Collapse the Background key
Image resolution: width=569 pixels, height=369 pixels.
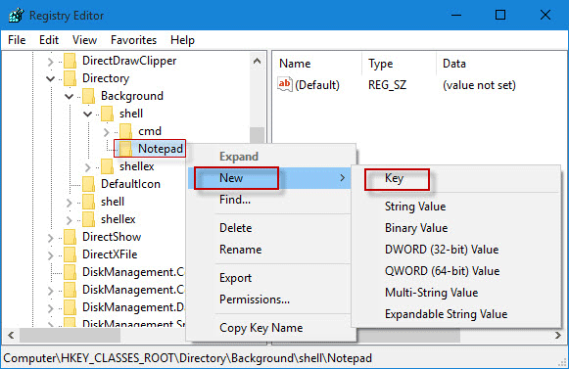(x=69, y=97)
